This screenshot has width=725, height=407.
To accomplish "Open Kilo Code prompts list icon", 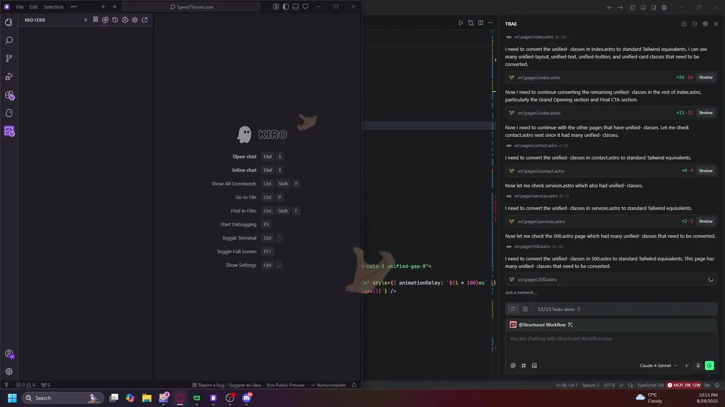I will point(95,20).
